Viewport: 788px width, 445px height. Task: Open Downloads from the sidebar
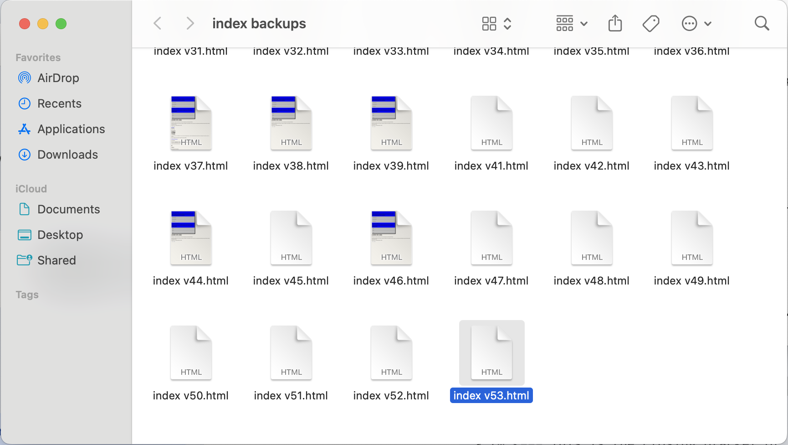pos(67,155)
